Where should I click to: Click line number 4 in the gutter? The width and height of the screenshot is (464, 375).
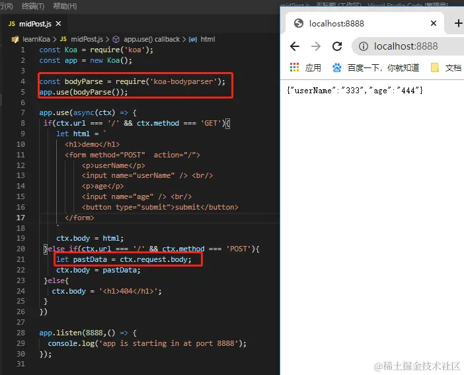coord(22,81)
